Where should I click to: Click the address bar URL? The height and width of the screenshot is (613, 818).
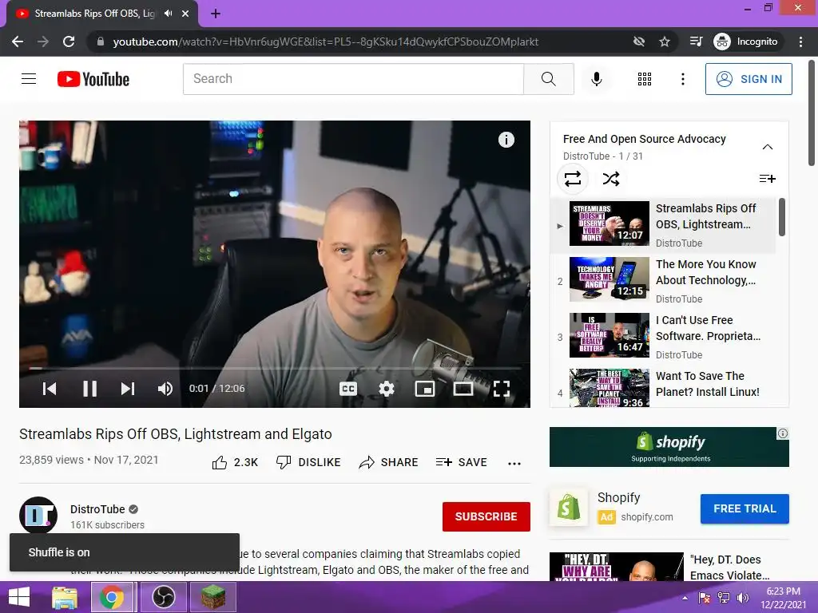click(326, 42)
